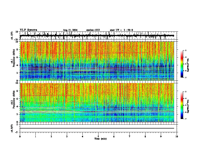Click the "-3" label on ch.2 colorbar

[x=185, y=92]
